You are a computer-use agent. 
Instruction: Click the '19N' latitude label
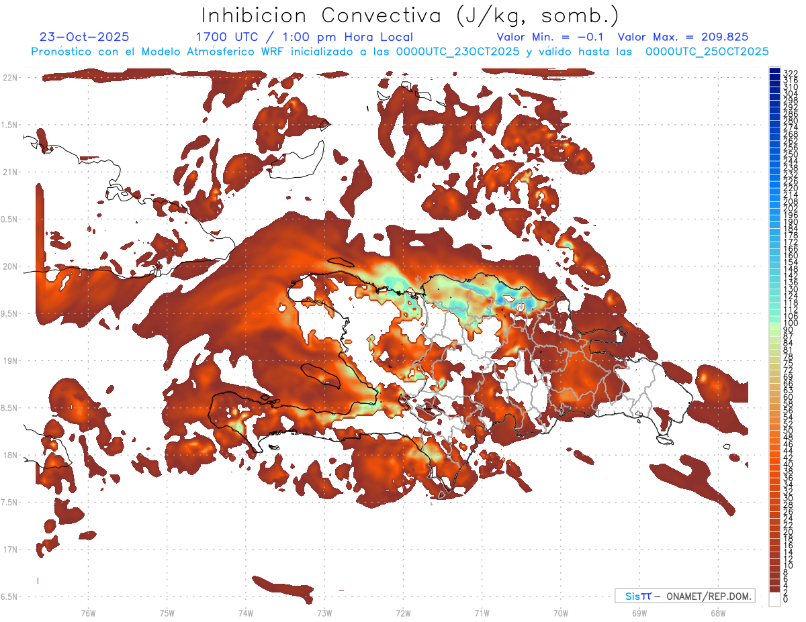coord(9,361)
